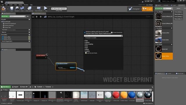Open Class Settings from the toolbar

click(x=29, y=8)
